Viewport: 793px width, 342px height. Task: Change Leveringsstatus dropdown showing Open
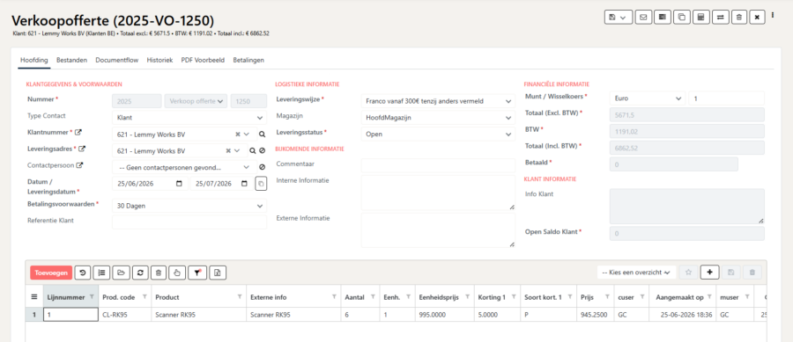pos(438,135)
